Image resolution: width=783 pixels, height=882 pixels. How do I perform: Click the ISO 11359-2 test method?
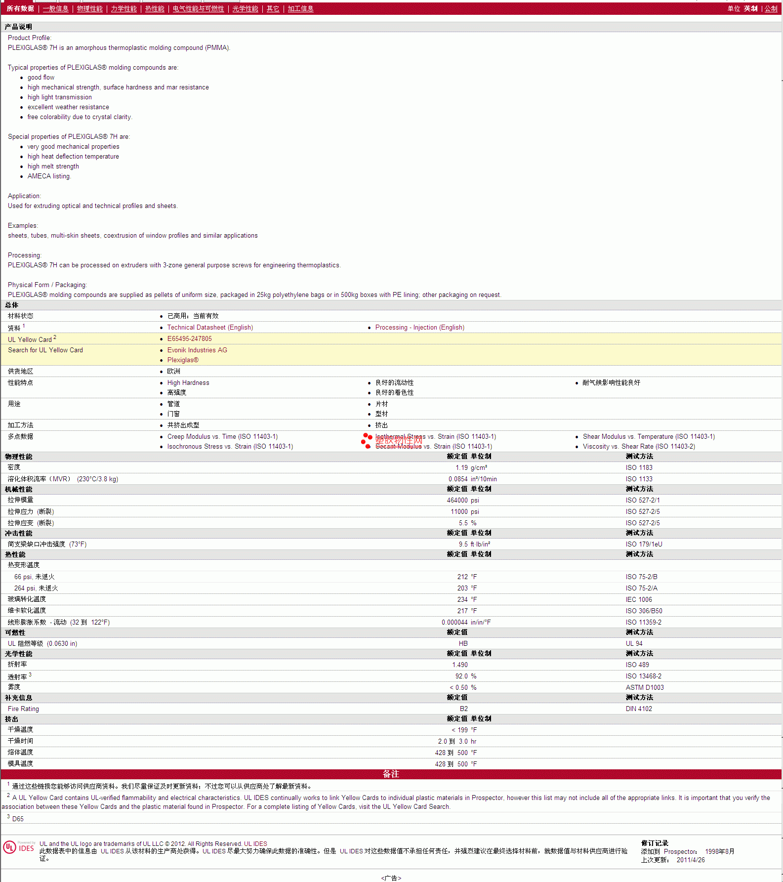[x=643, y=623]
